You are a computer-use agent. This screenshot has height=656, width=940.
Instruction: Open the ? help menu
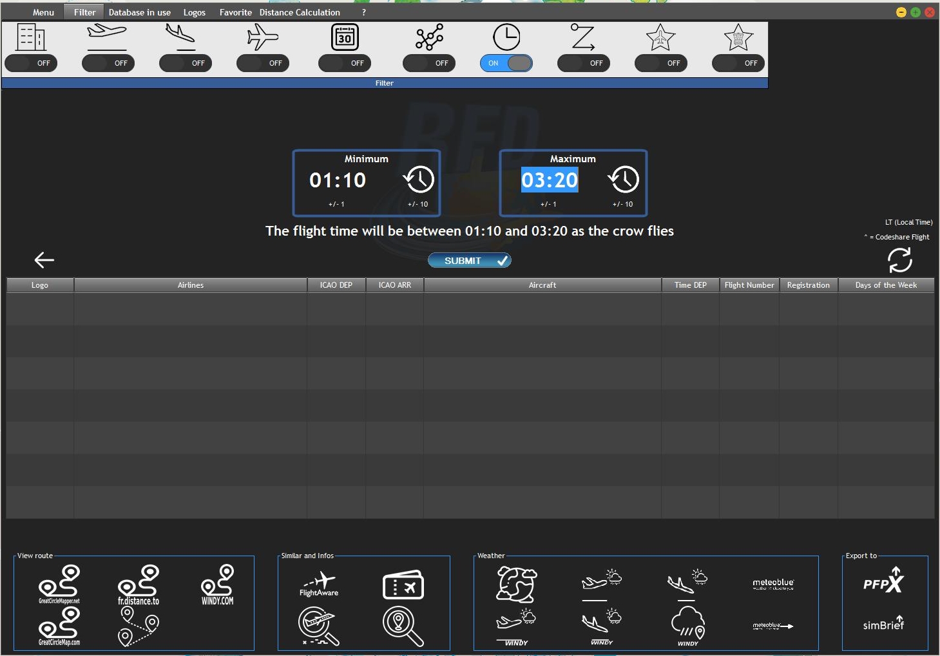pos(364,12)
